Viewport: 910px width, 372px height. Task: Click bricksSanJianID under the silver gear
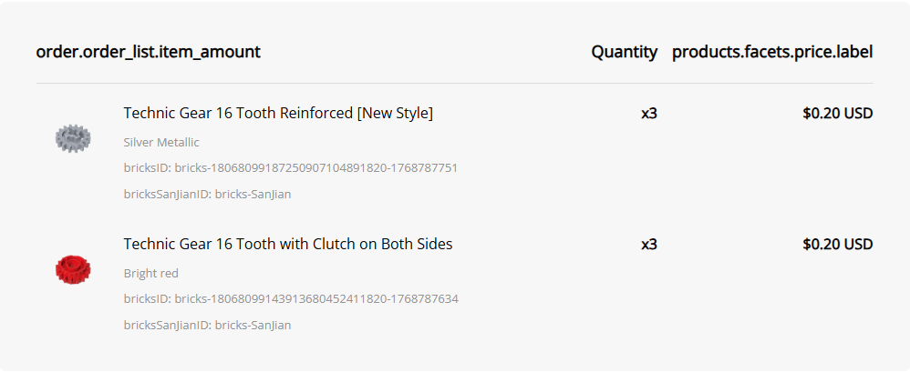[x=207, y=194]
